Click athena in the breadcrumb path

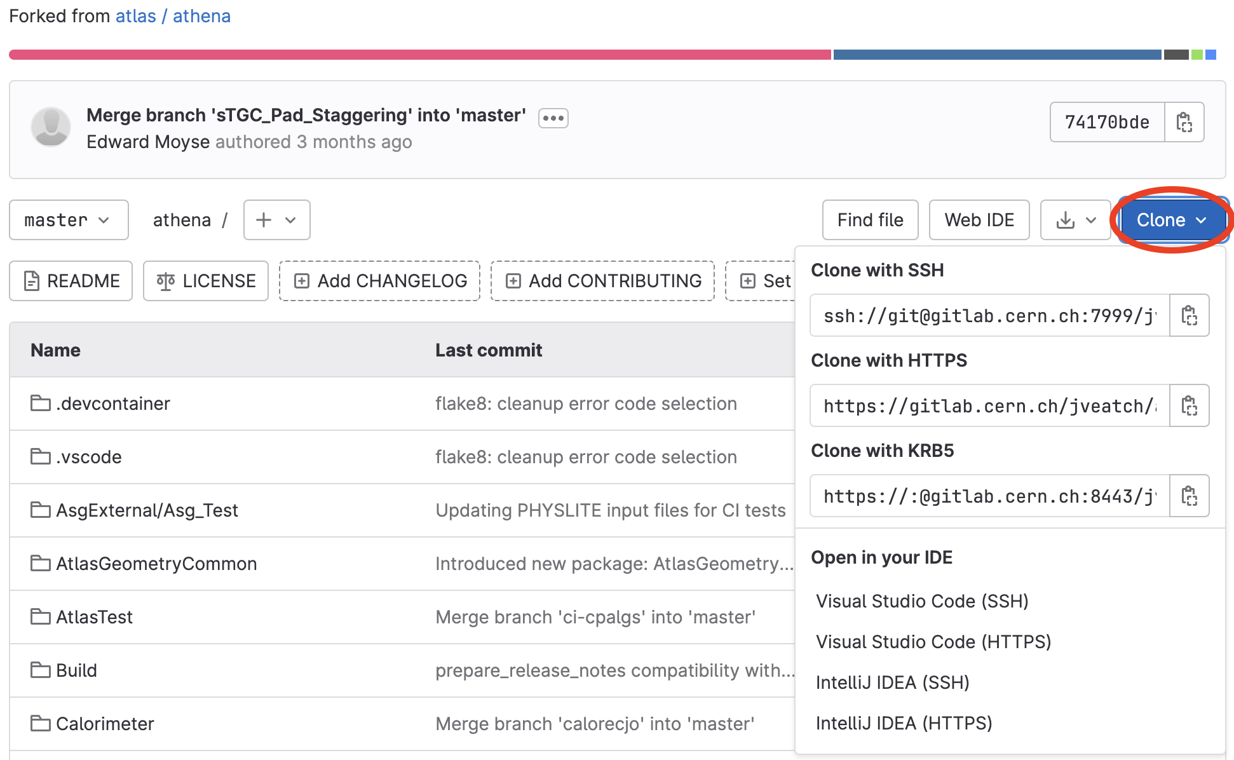(x=182, y=220)
